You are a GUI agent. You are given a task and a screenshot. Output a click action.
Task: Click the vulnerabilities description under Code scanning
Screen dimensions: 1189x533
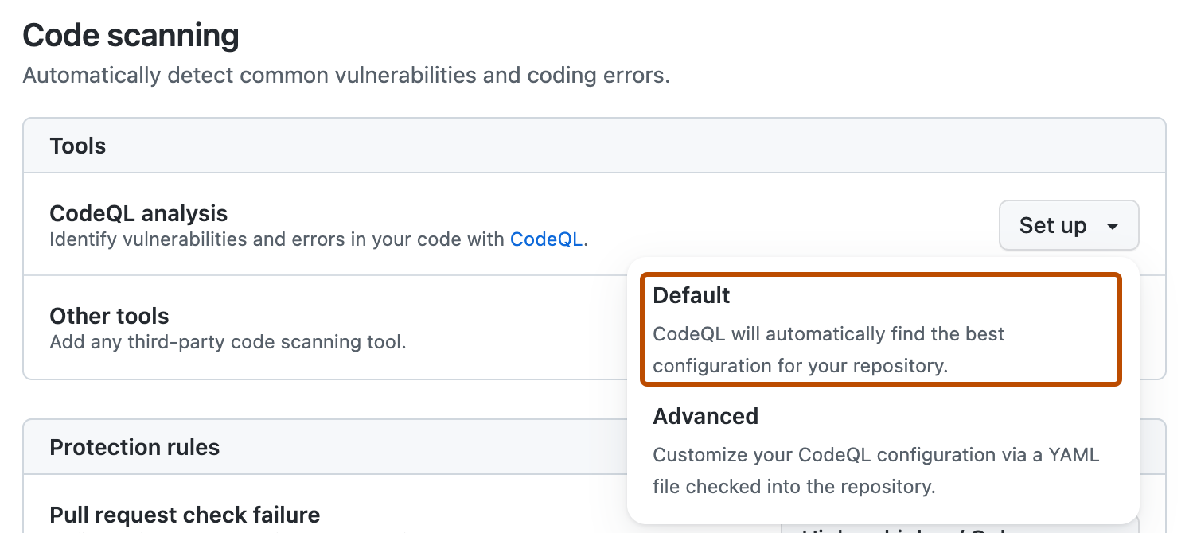click(x=346, y=76)
